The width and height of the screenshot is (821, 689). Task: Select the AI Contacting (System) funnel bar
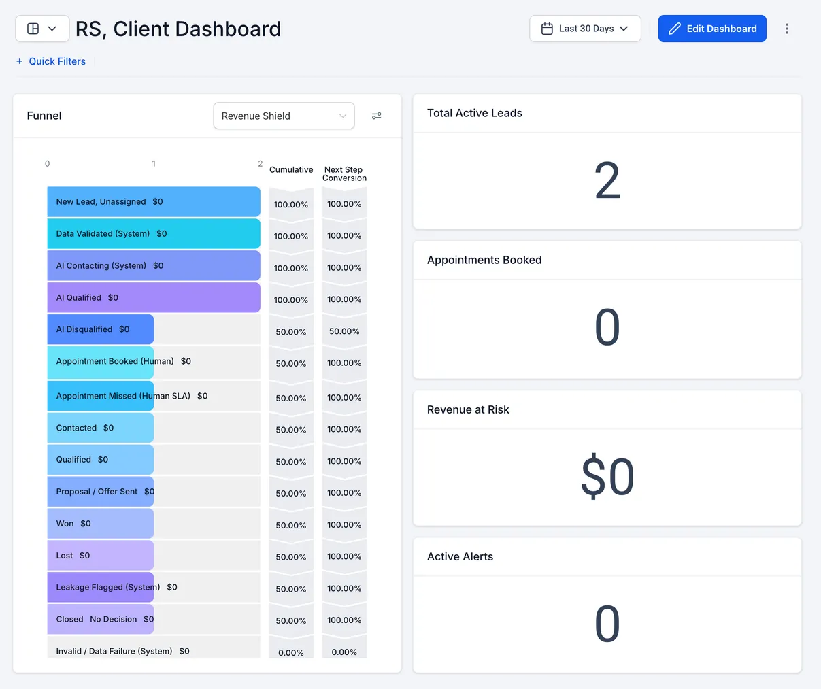(154, 266)
